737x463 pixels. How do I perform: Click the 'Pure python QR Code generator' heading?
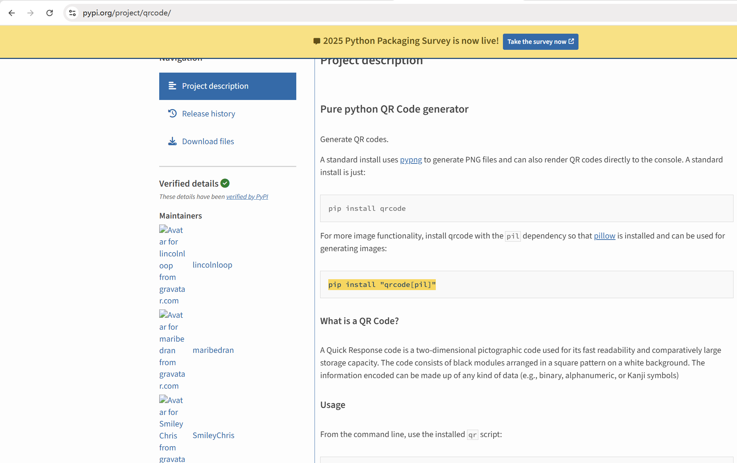[394, 109]
